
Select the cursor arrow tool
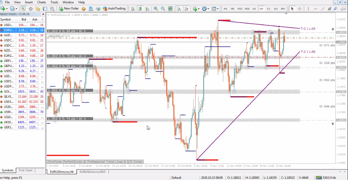tap(293, 9)
